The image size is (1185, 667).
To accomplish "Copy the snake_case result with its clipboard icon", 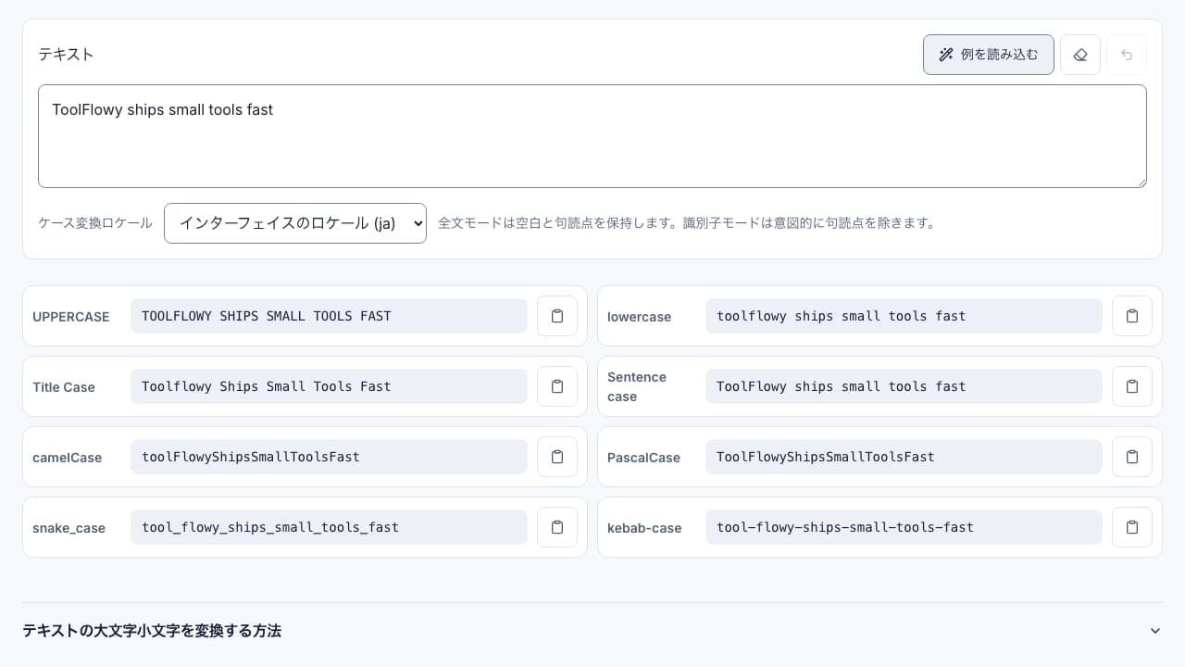I will 557,527.
